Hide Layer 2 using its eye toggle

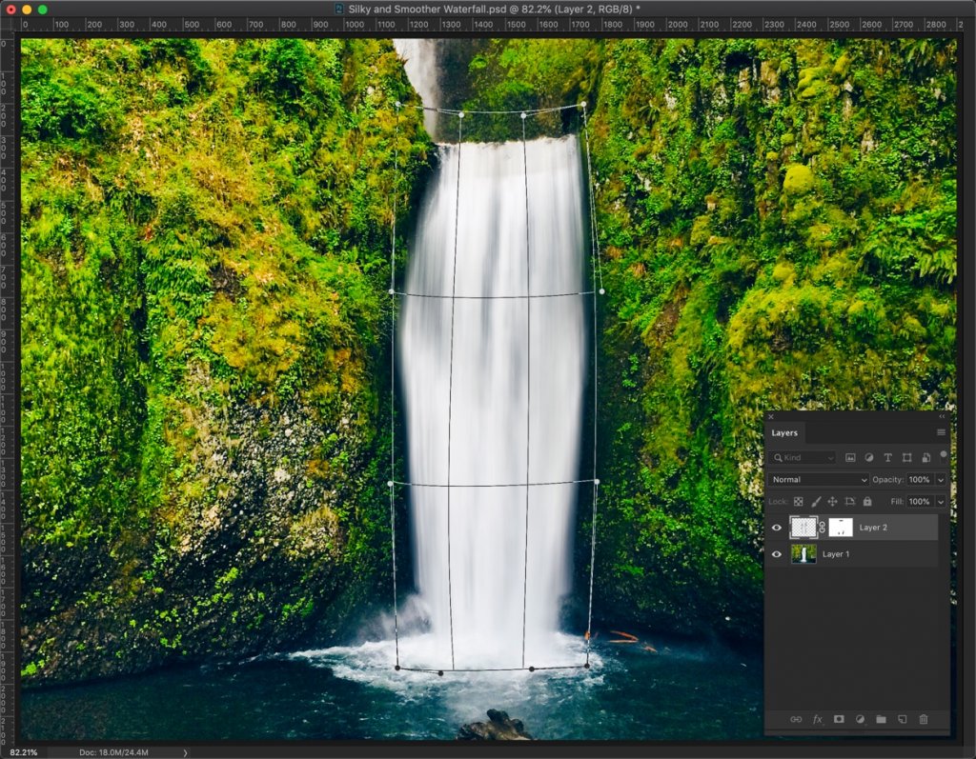777,527
